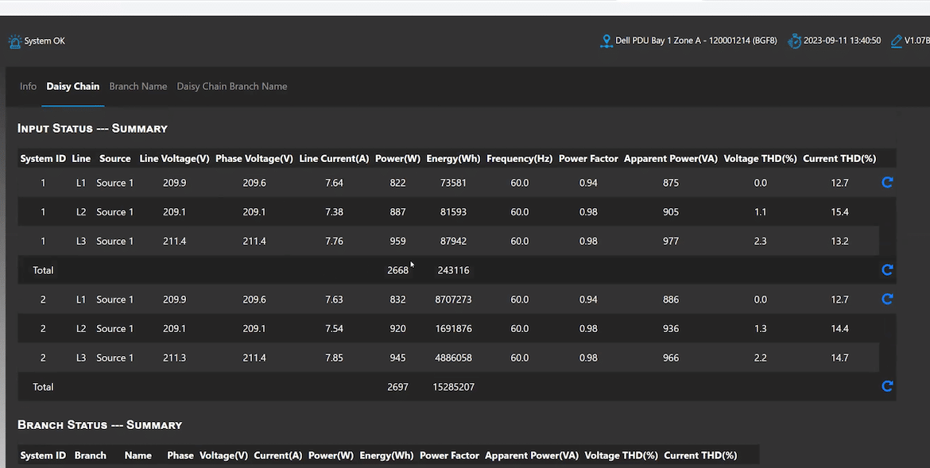930x468 pixels.
Task: Click apparent power value 875
Action: coord(671,183)
